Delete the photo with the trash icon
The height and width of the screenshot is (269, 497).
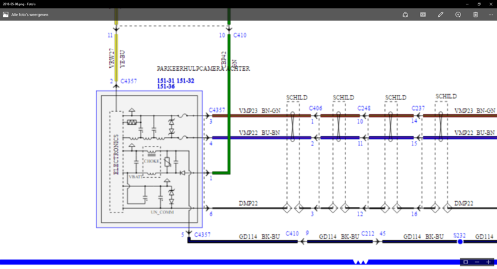point(476,14)
